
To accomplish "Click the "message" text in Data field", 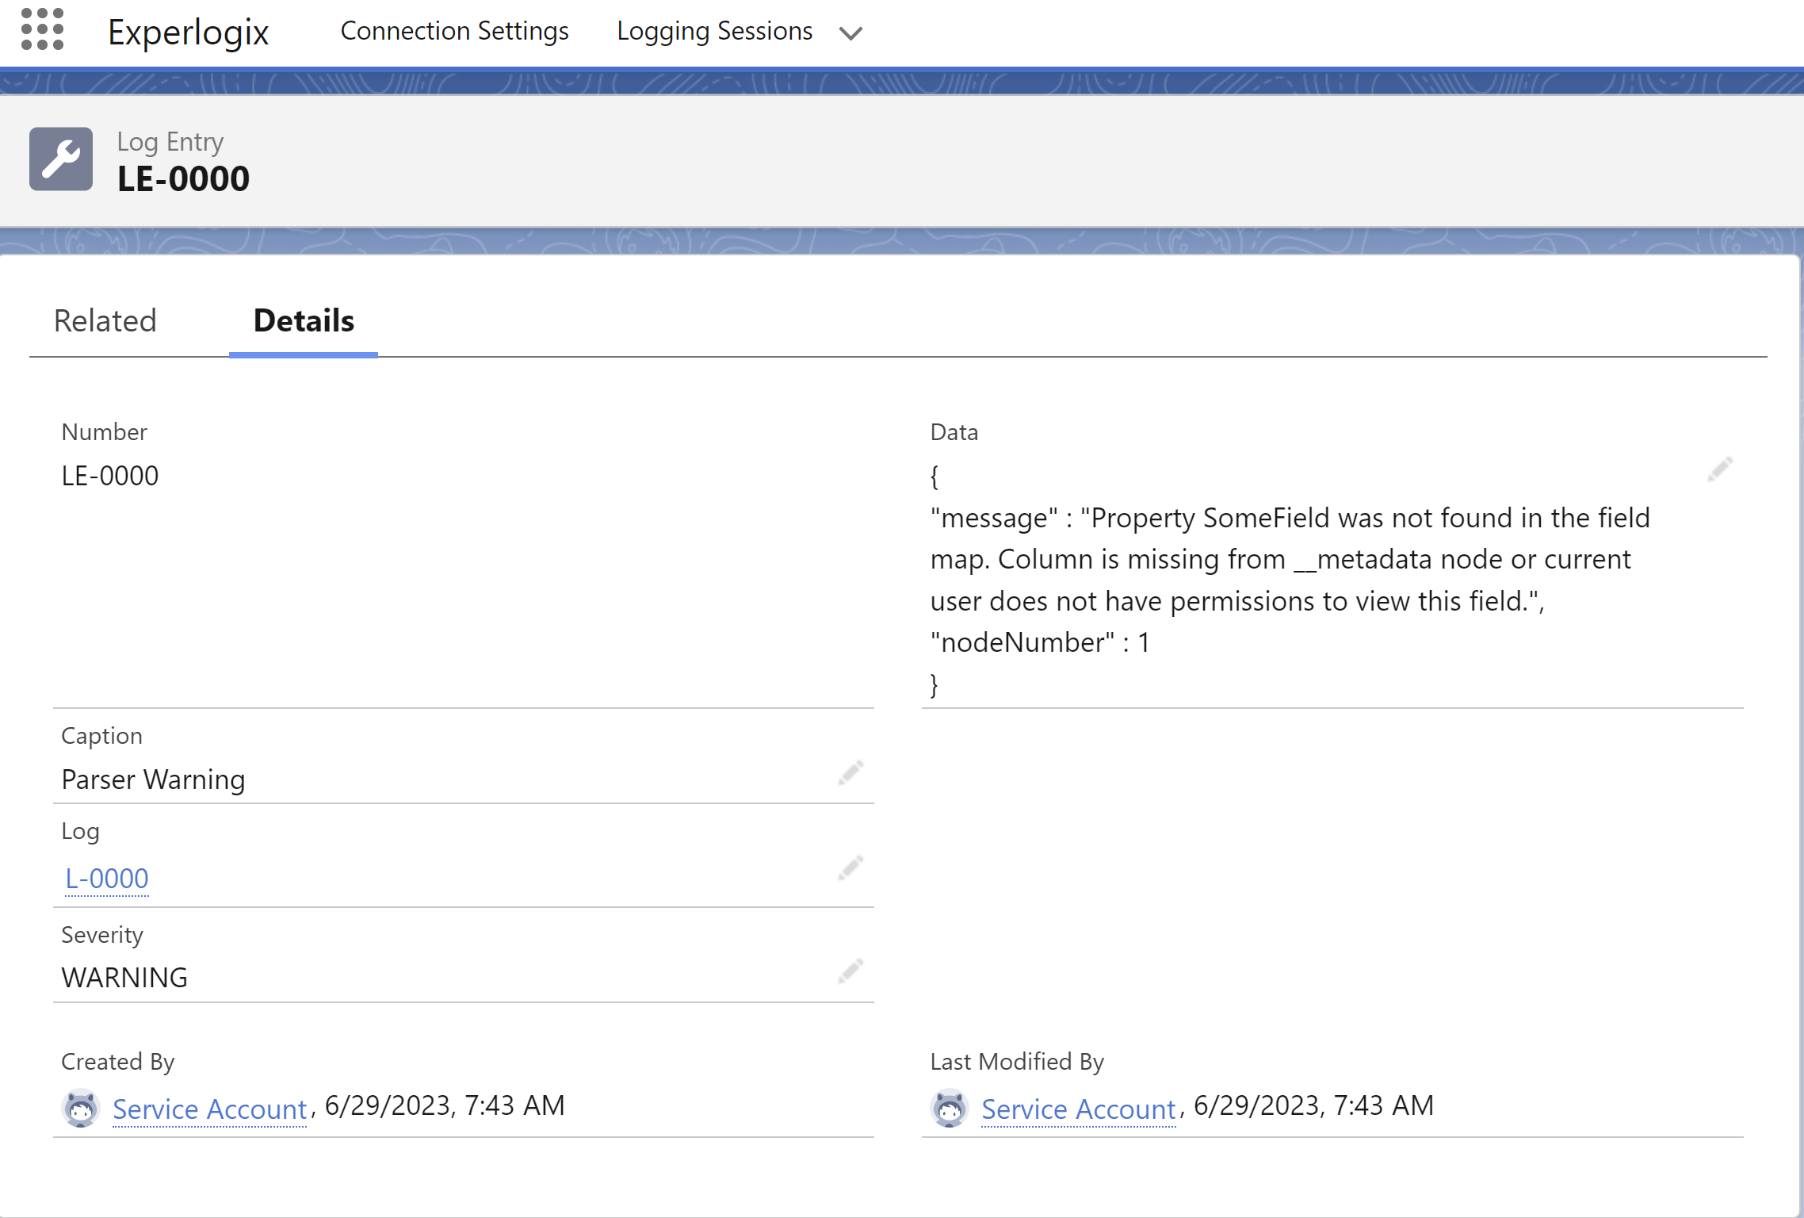I will click(994, 518).
